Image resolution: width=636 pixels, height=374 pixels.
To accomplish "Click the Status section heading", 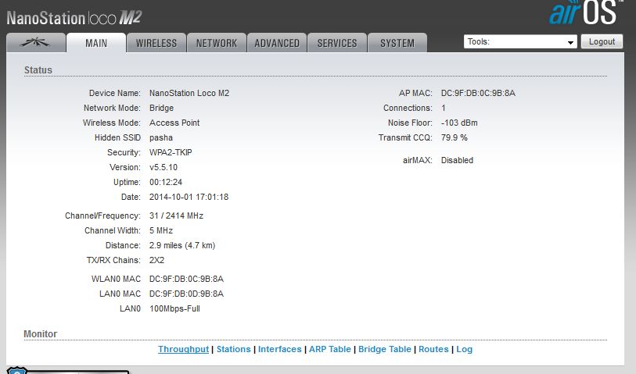I will click(38, 70).
